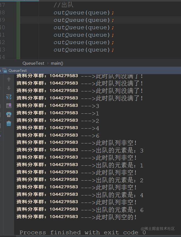Toggle soft-wrap in the run console
Screen dimensions: 181x237
tap(9, 97)
